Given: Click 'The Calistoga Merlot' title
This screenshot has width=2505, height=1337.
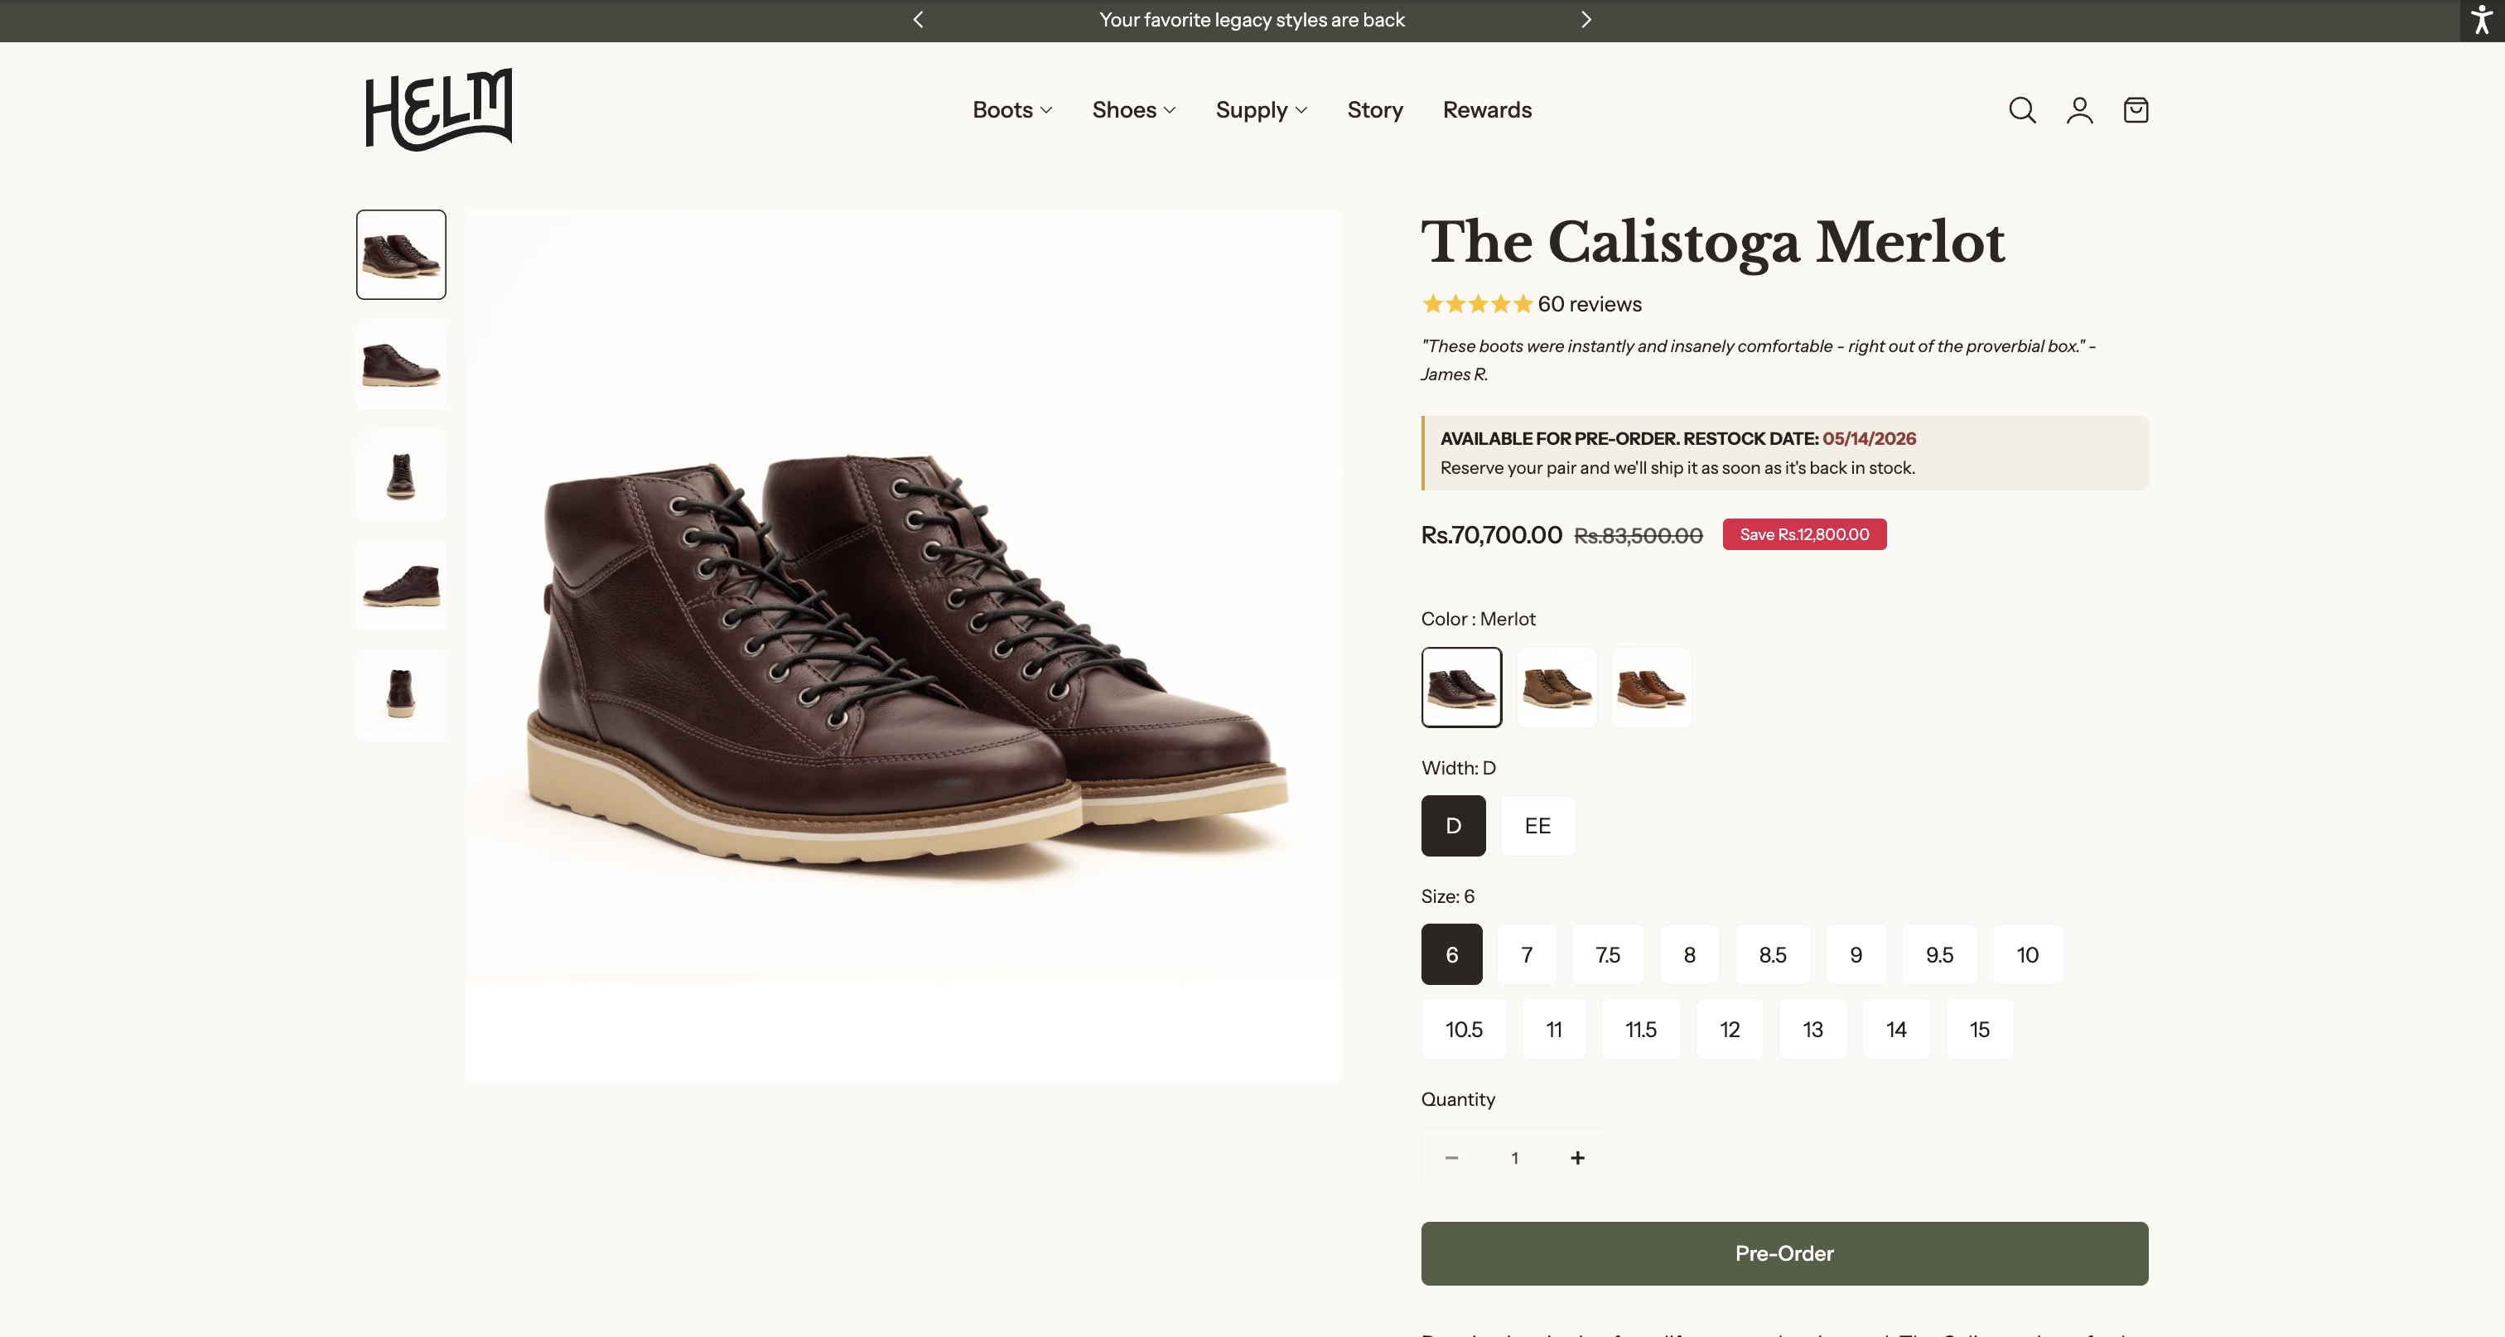Looking at the screenshot, I should 1712,242.
